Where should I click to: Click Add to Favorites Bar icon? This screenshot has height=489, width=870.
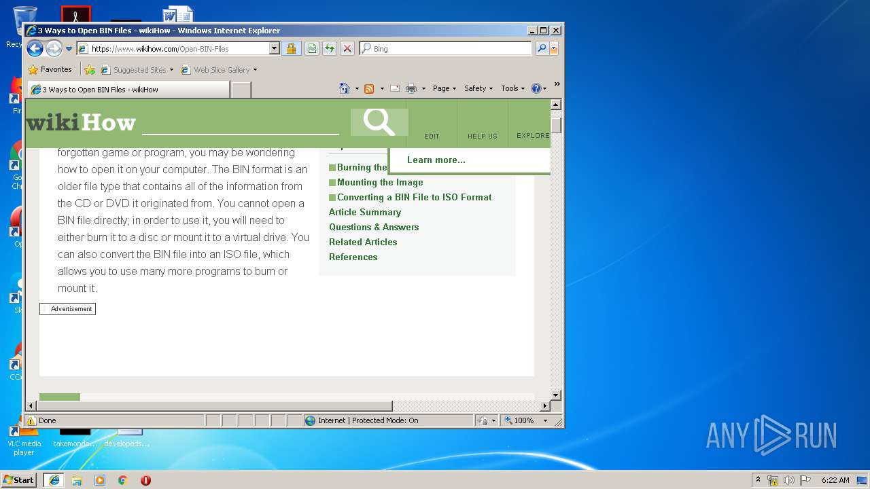coord(90,69)
